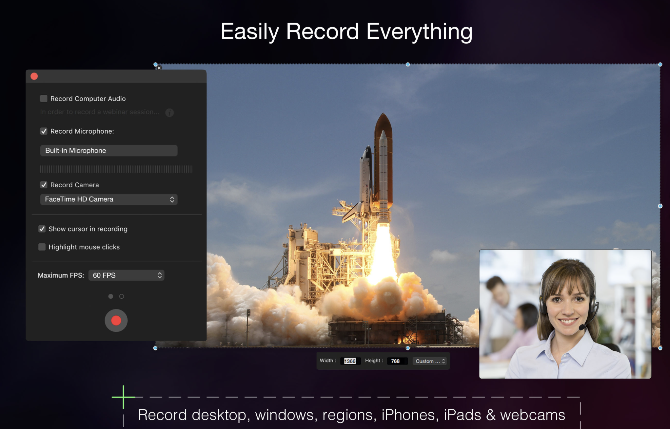Click the red record button
Image resolution: width=670 pixels, height=429 pixels.
tap(116, 320)
